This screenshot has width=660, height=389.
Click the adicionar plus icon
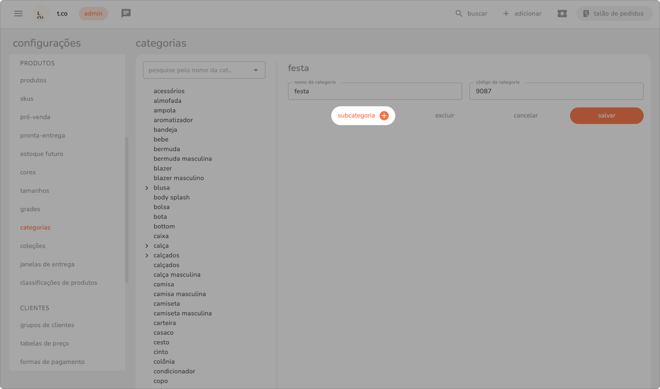(x=506, y=13)
